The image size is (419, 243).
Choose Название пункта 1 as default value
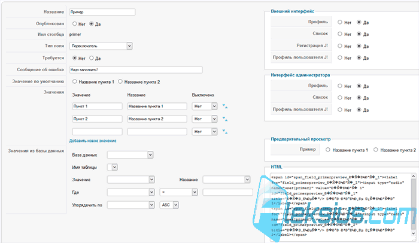click(x=75, y=81)
